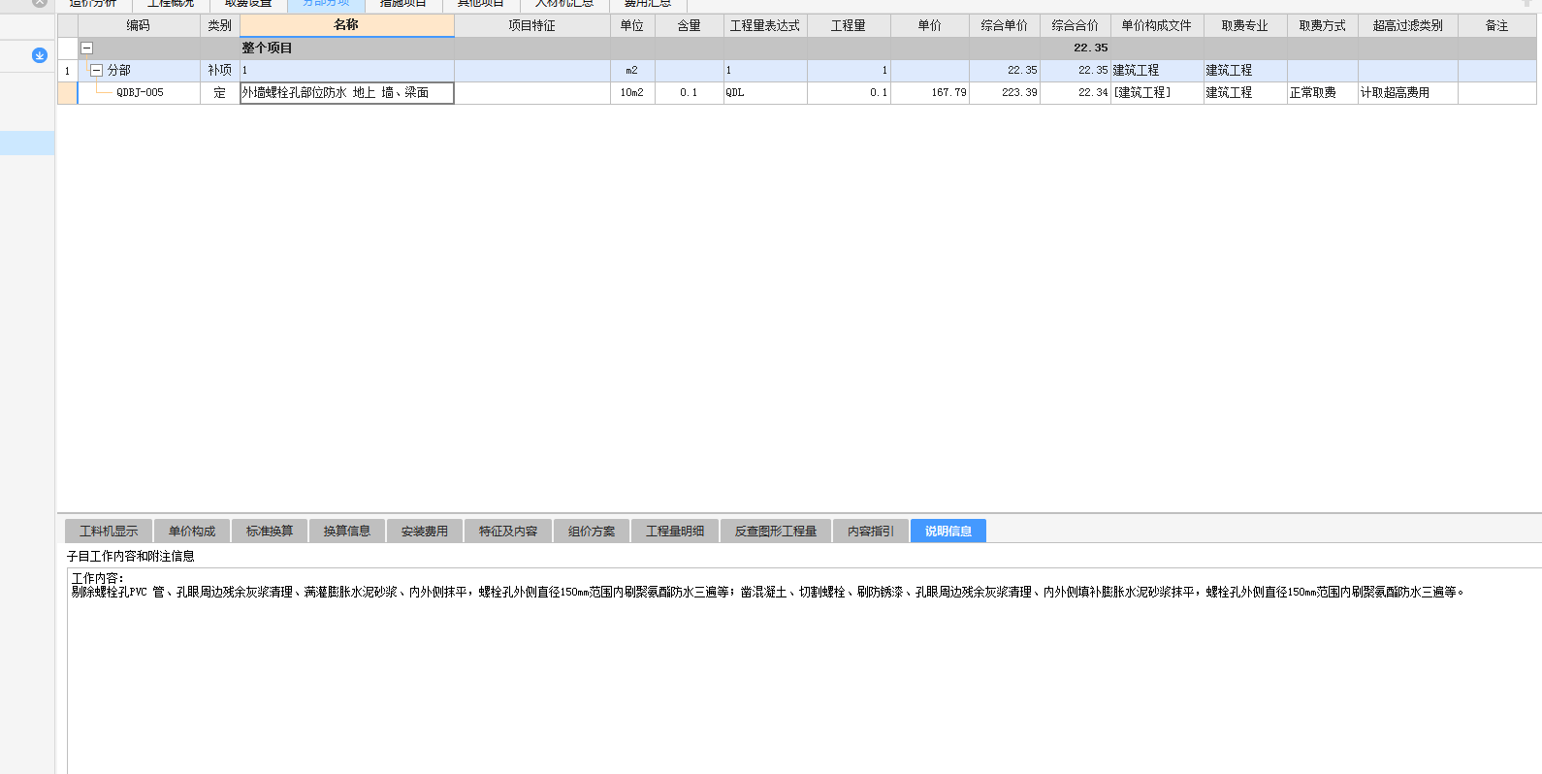Select the 换算信息 tab
Screen dimensions: 1542x774
point(347,531)
